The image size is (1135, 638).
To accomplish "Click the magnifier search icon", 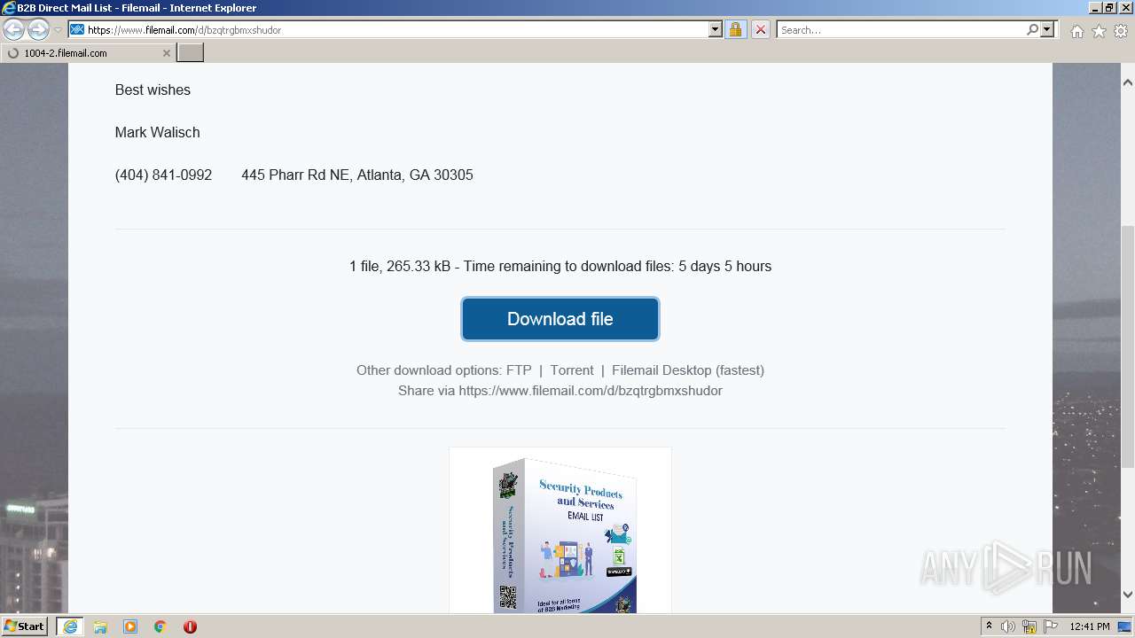I will pyautogui.click(x=1032, y=29).
